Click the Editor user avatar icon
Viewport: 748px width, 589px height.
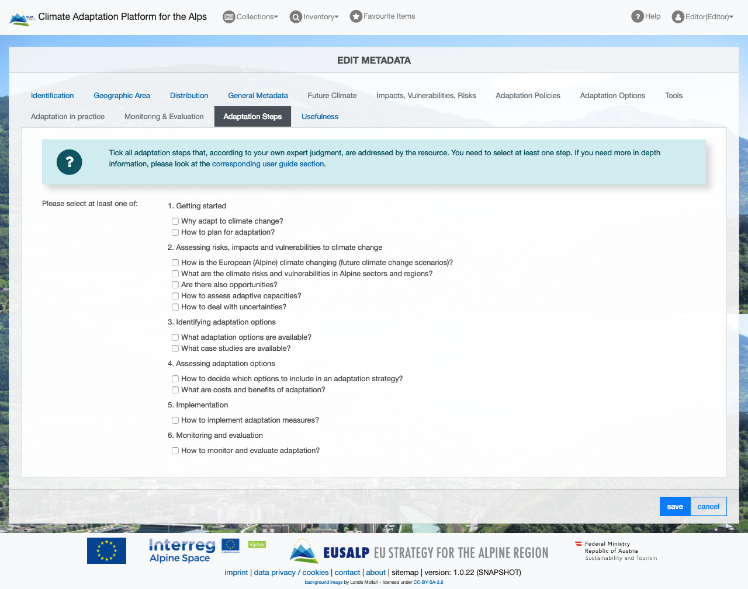coord(678,17)
